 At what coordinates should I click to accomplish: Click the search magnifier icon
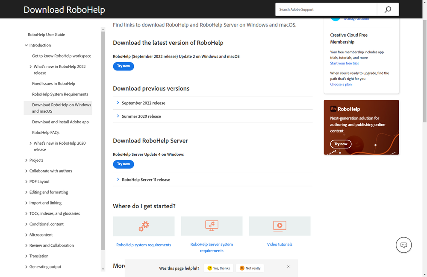tap(388, 9)
